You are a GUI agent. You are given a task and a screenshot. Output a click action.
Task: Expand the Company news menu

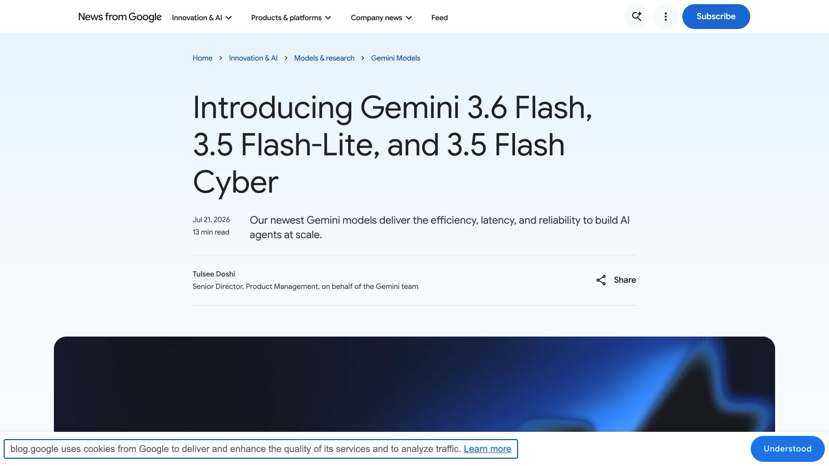pos(381,18)
